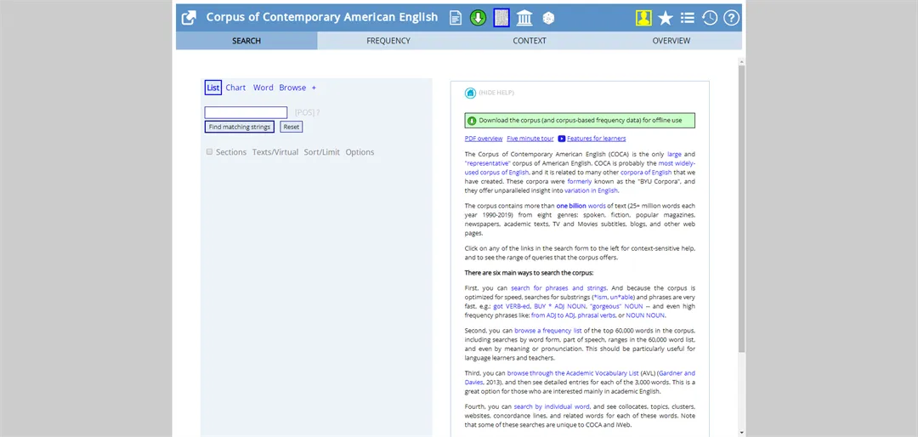This screenshot has width=918, height=437.
Task: Select the Browse search mode
Action: tap(292, 88)
